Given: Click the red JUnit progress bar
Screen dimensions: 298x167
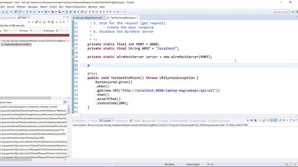Looking at the screenshot, I should (34, 35).
